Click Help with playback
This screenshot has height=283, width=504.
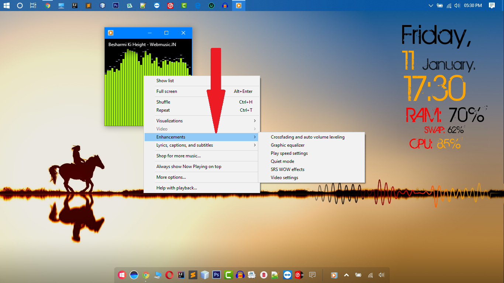[x=176, y=188]
